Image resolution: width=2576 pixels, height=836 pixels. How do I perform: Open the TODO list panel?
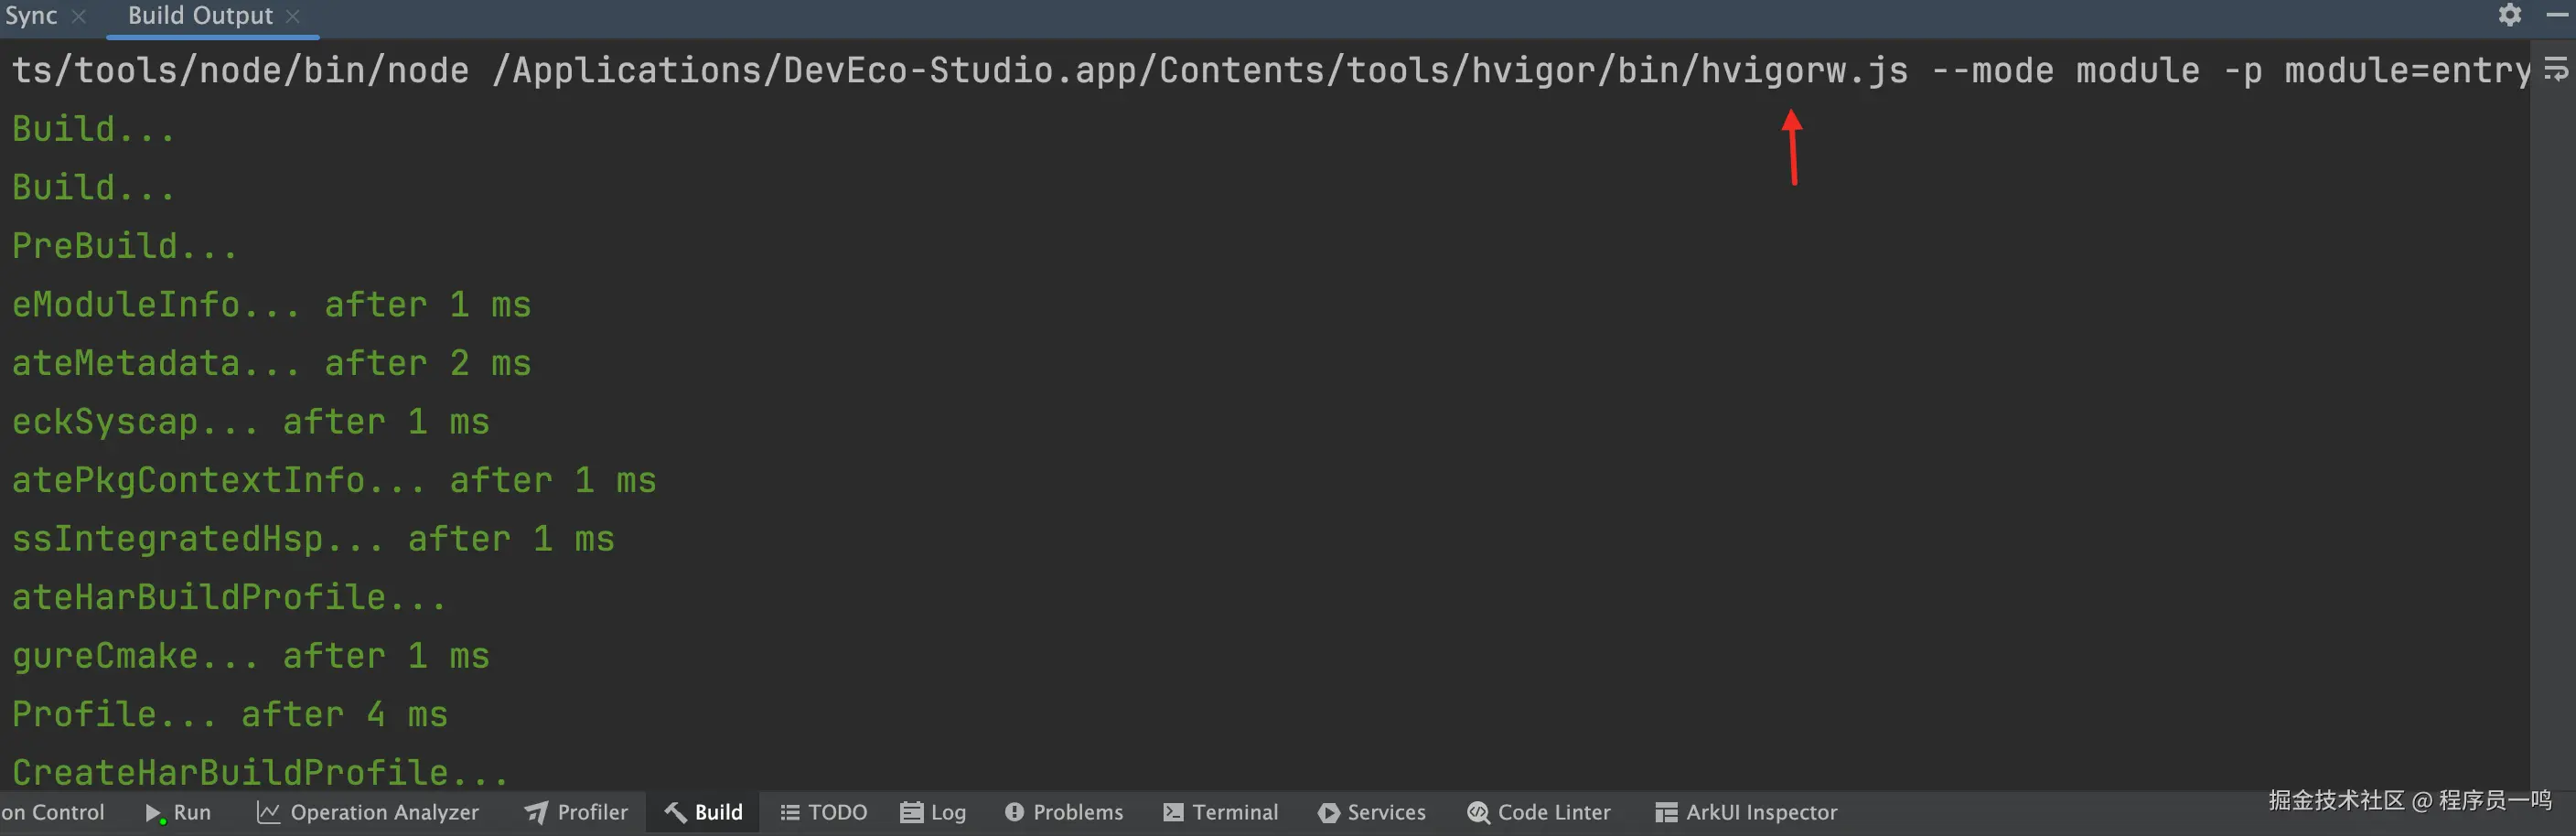(823, 812)
